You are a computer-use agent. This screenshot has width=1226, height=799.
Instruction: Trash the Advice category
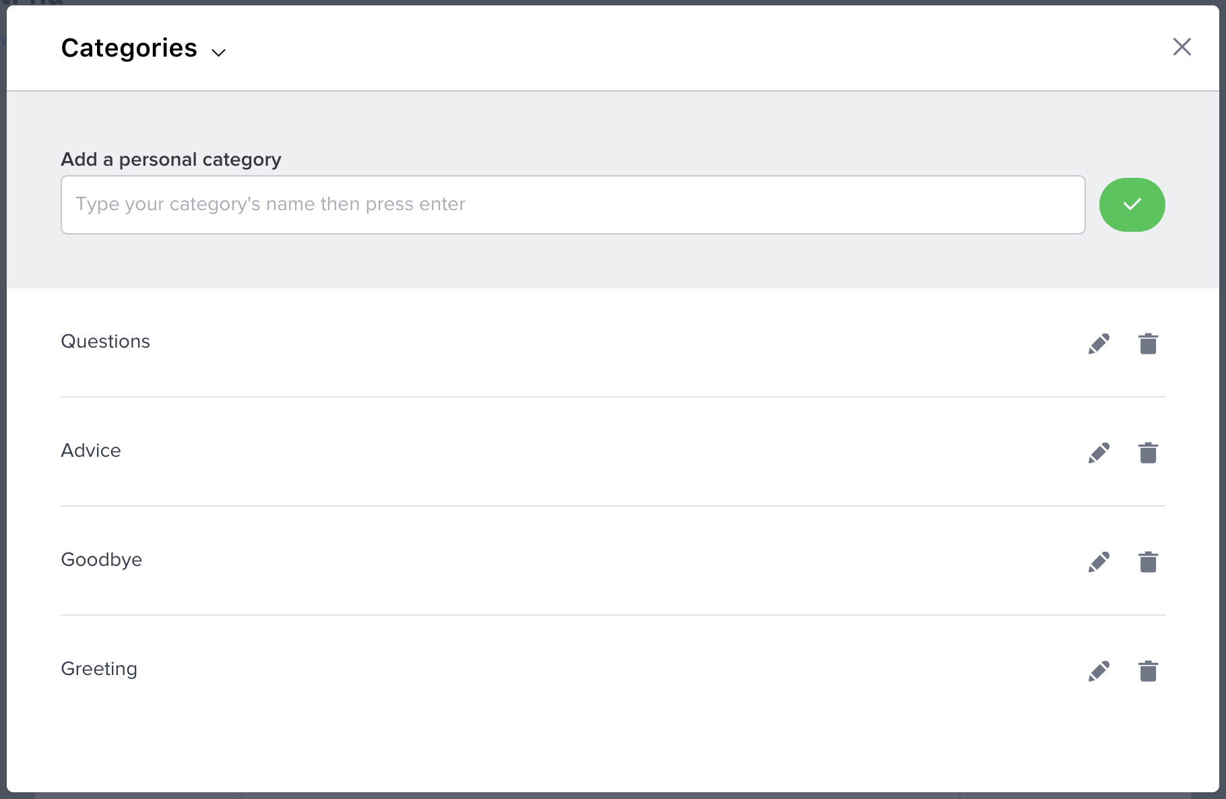[1148, 453]
